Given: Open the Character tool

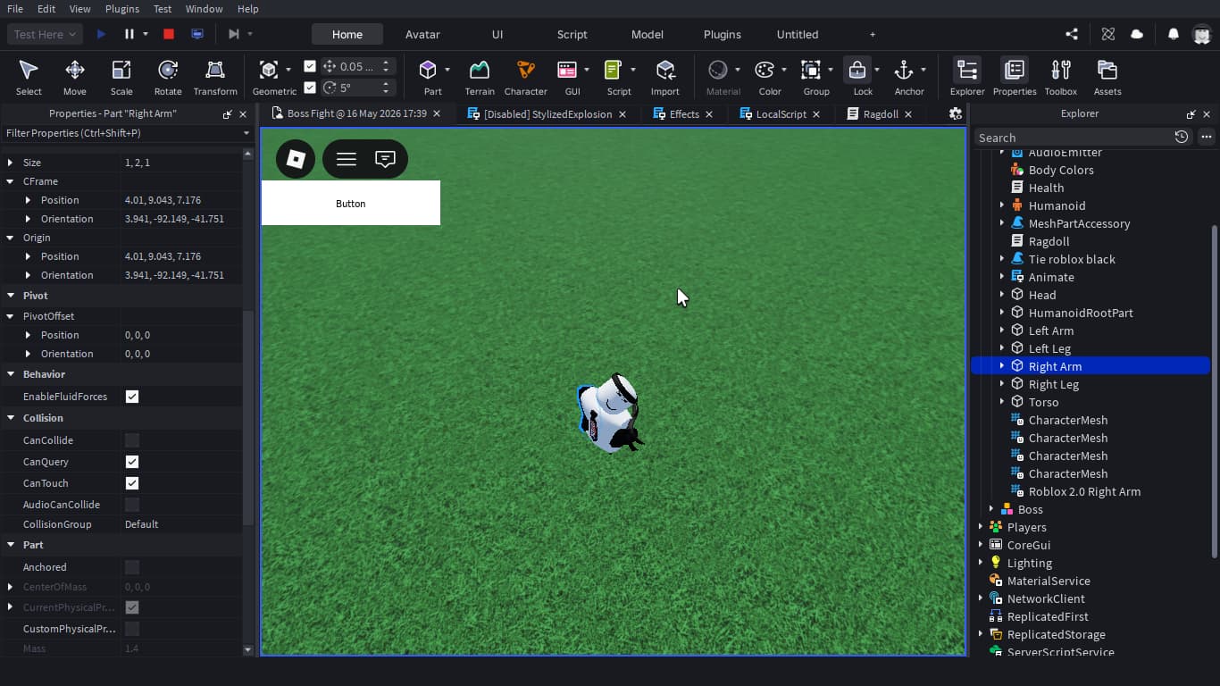Looking at the screenshot, I should pyautogui.click(x=526, y=77).
